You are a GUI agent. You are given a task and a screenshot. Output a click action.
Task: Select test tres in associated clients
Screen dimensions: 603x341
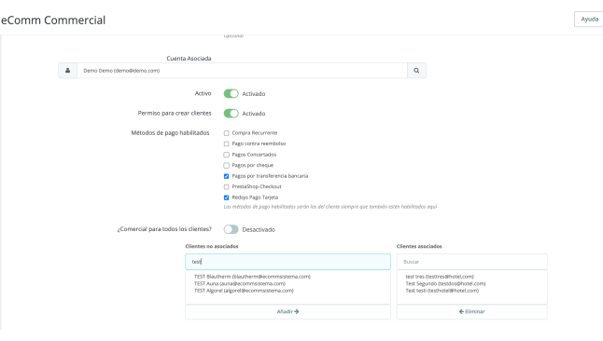click(440, 277)
